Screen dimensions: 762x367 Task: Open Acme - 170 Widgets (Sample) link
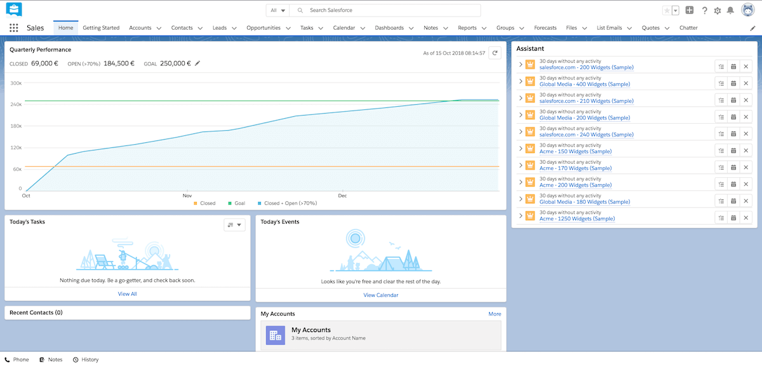[575, 168]
